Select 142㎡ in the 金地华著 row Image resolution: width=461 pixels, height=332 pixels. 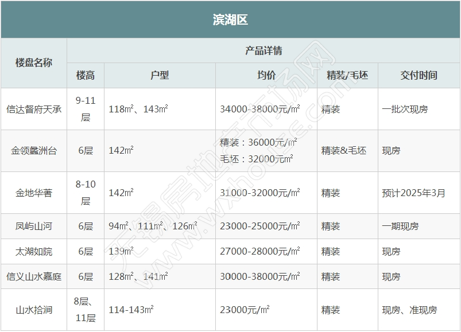tap(121, 193)
